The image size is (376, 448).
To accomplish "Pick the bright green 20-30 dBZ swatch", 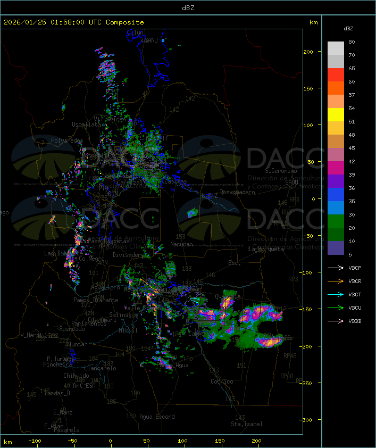I will tap(336, 221).
